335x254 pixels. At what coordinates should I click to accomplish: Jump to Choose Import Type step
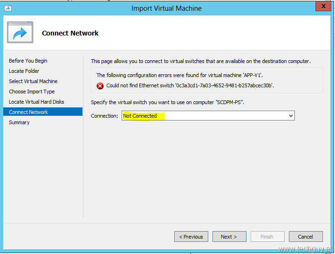[x=32, y=92]
